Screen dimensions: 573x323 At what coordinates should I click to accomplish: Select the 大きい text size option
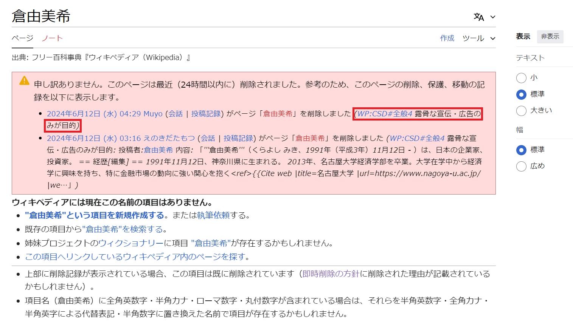pos(521,111)
